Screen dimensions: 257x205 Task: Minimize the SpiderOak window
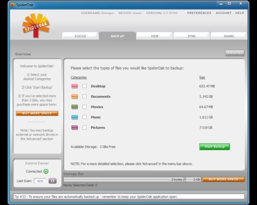pyautogui.click(x=221, y=4)
